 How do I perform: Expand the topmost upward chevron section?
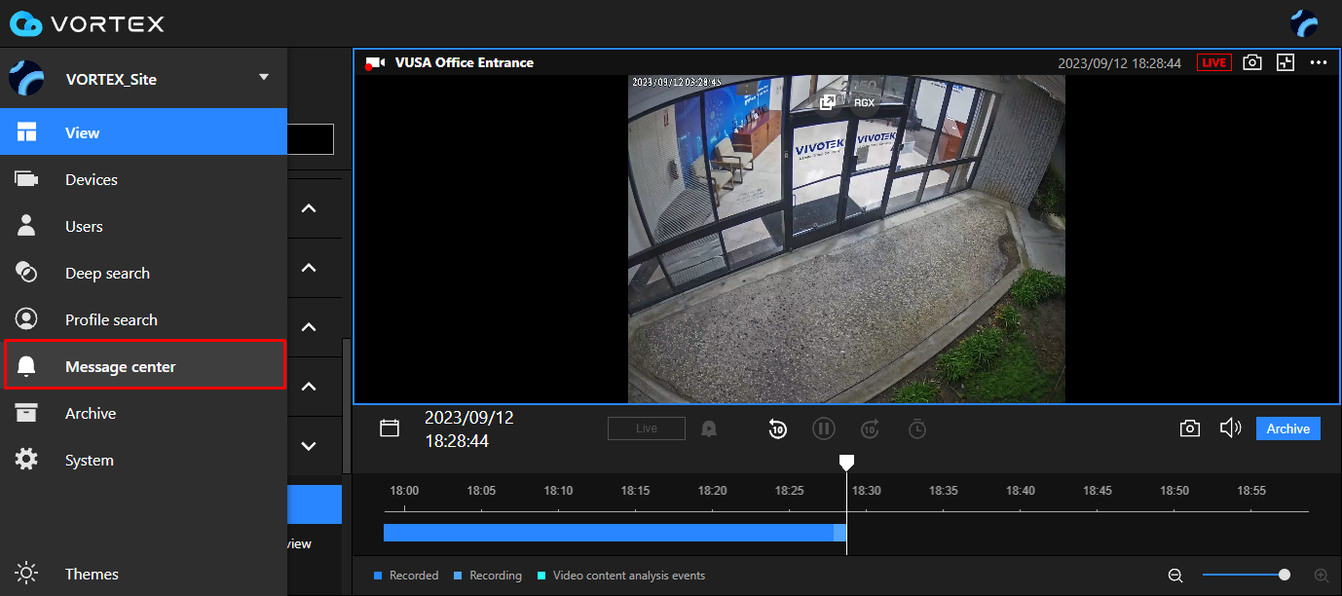pyautogui.click(x=309, y=207)
